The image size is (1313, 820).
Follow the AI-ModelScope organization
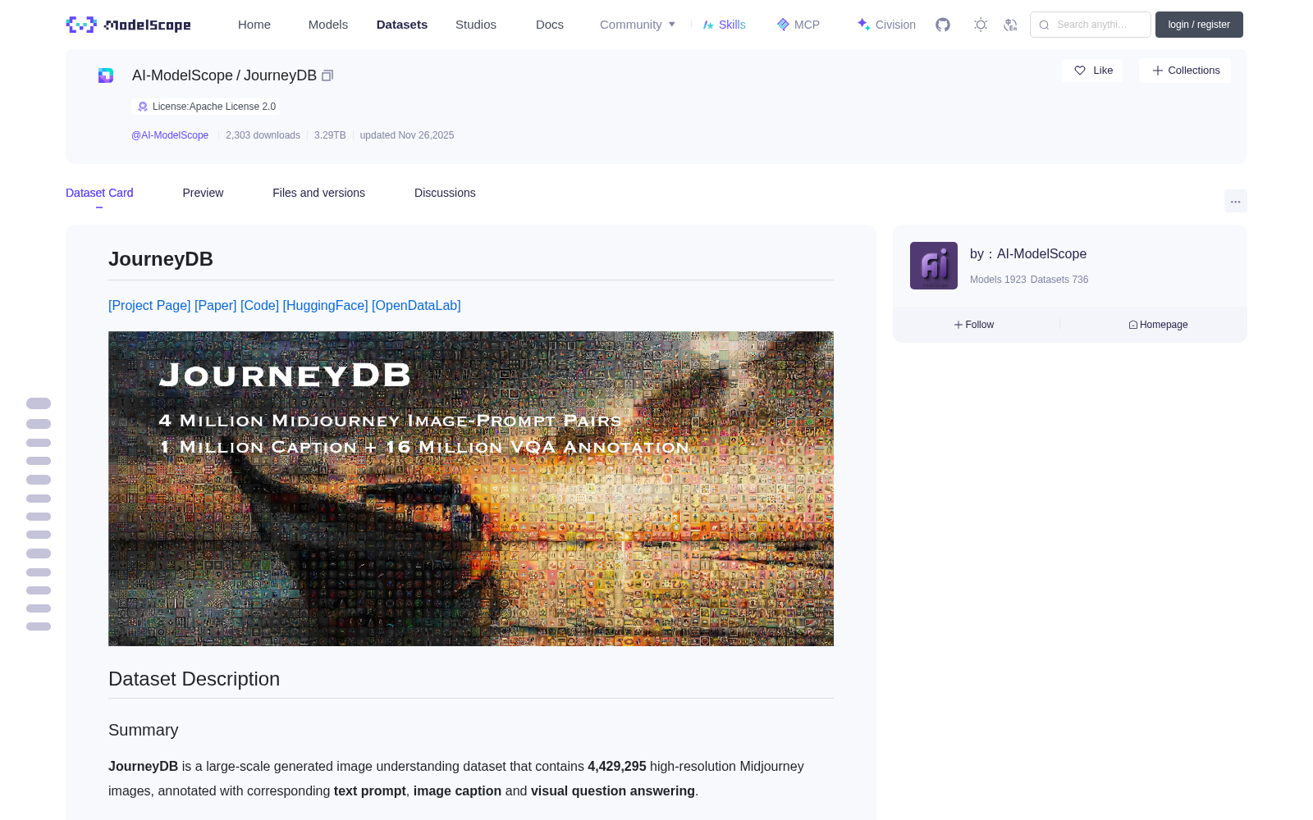tap(974, 325)
